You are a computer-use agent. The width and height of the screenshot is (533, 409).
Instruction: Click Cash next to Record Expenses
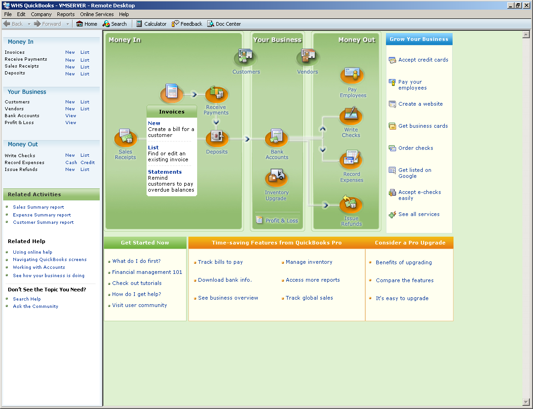pyautogui.click(x=71, y=163)
